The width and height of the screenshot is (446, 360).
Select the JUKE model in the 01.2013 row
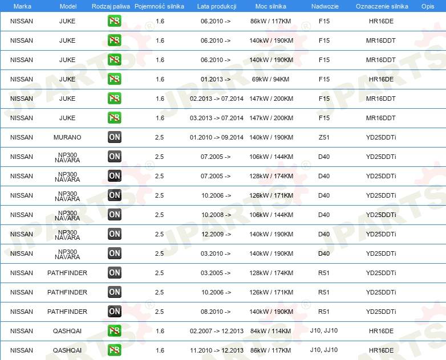click(67, 79)
